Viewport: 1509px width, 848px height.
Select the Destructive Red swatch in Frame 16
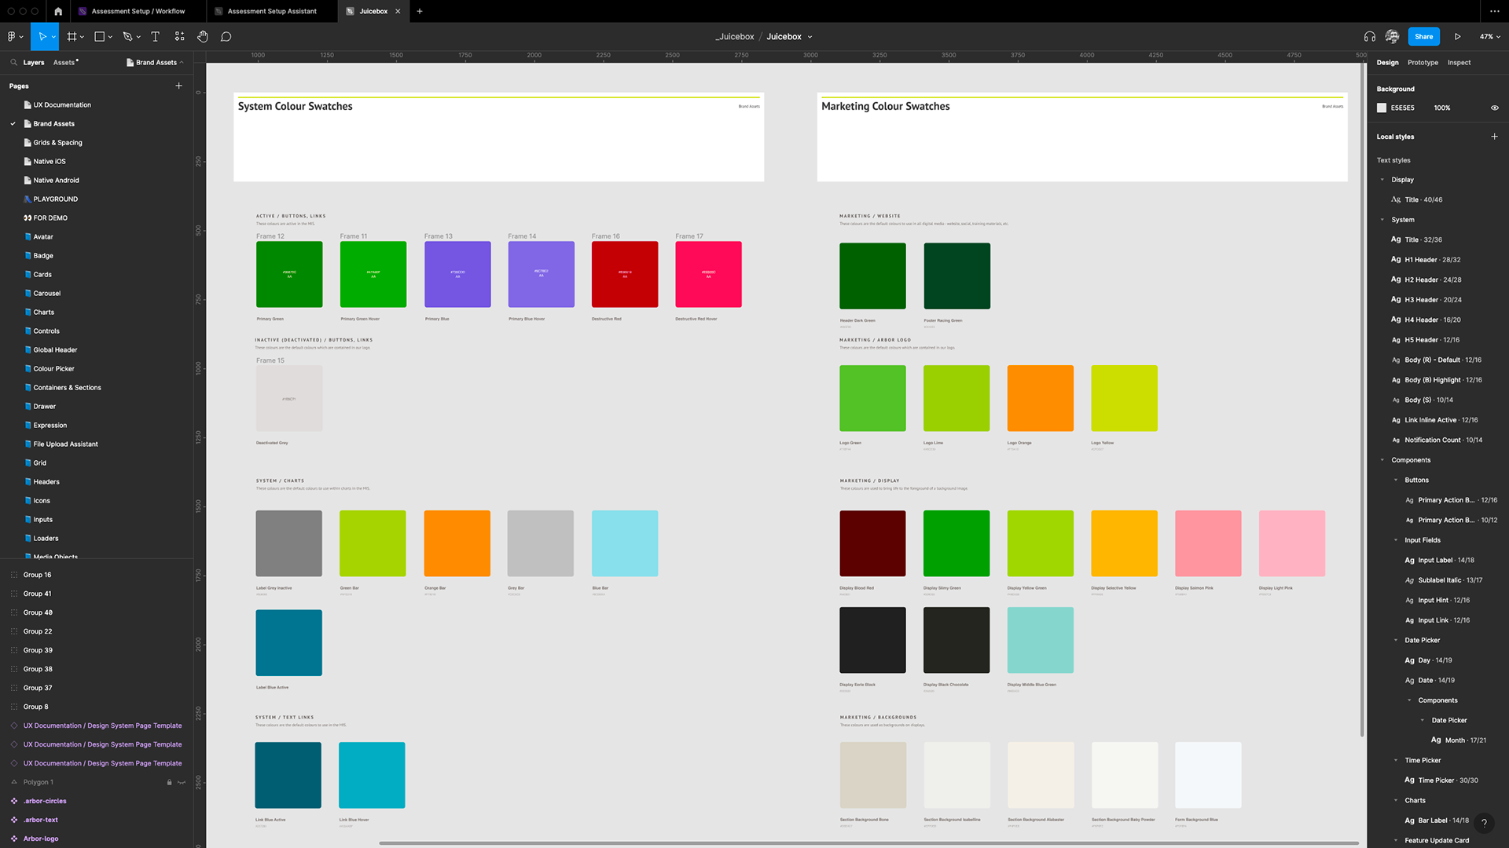click(x=625, y=274)
